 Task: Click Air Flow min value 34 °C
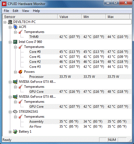[x=93, y=127]
